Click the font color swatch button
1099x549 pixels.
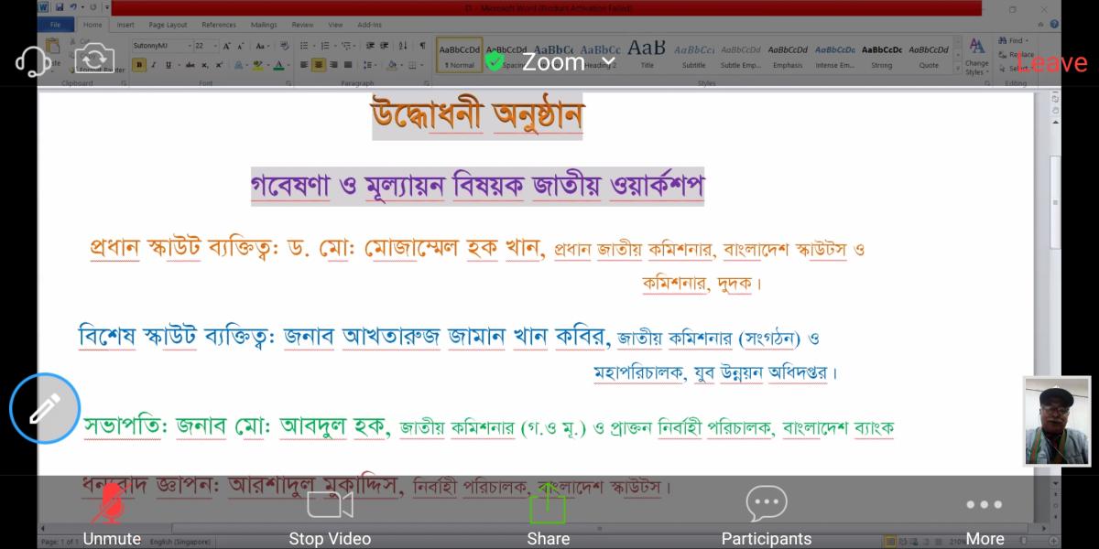(x=277, y=65)
